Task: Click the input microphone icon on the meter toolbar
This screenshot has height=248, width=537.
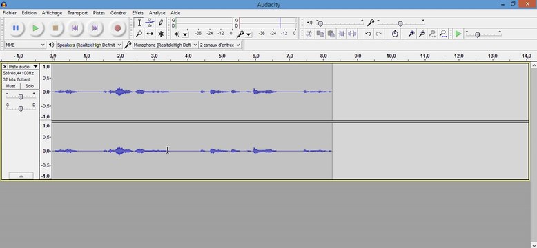Action: tap(240, 34)
